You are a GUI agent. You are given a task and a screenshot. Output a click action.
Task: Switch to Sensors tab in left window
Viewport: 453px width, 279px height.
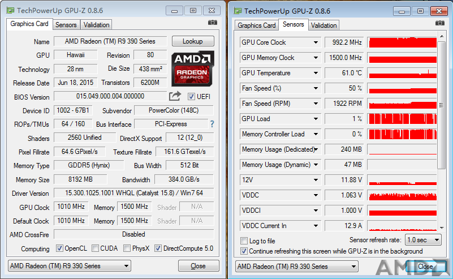66,25
